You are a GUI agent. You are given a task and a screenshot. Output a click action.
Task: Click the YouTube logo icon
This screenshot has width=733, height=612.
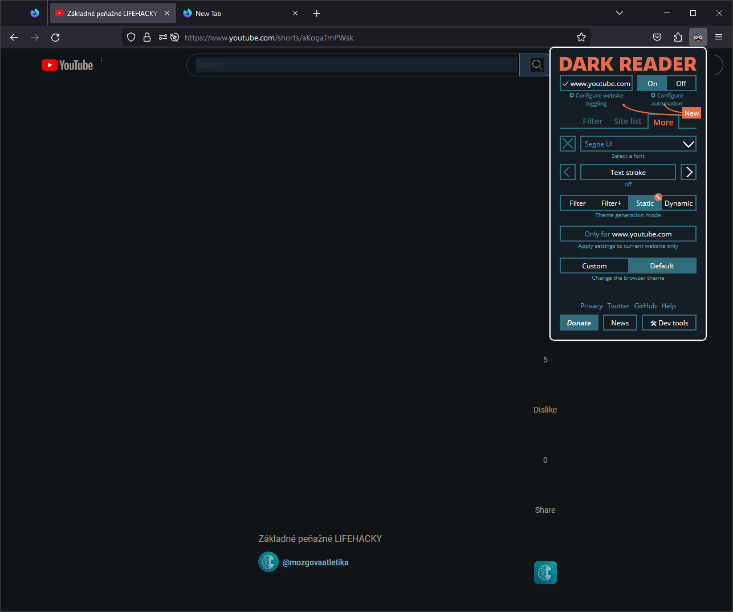click(49, 64)
